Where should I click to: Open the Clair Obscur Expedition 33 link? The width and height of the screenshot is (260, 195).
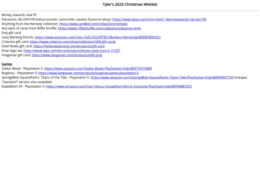click(119, 87)
